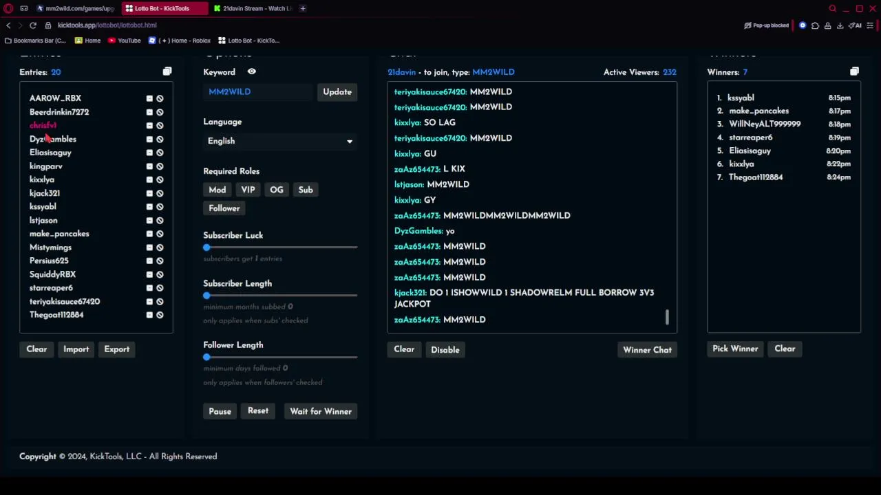
Task: Export entries with the Export button
Action: (x=116, y=349)
